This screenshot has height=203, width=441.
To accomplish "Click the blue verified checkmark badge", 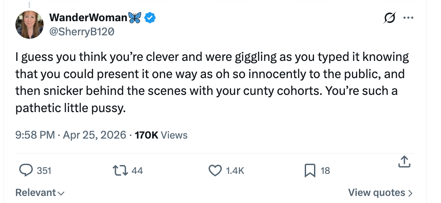I will tap(150, 18).
